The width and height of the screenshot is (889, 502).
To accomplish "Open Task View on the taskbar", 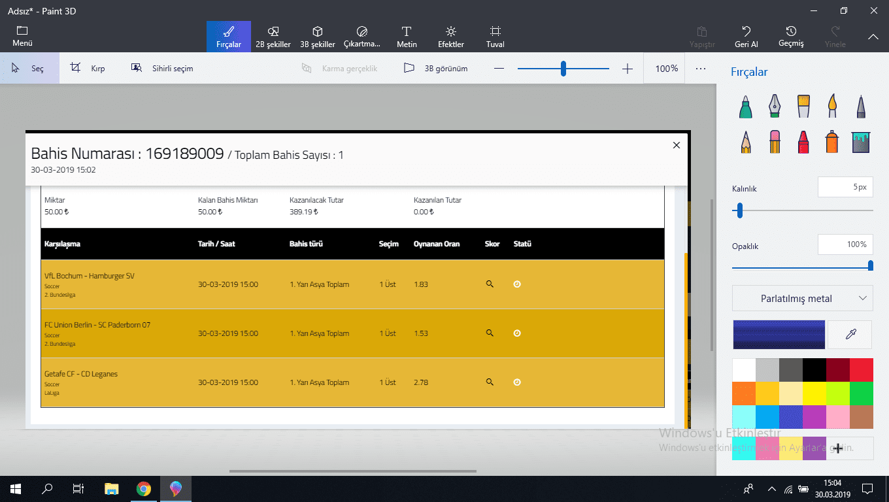I will pyautogui.click(x=78, y=488).
